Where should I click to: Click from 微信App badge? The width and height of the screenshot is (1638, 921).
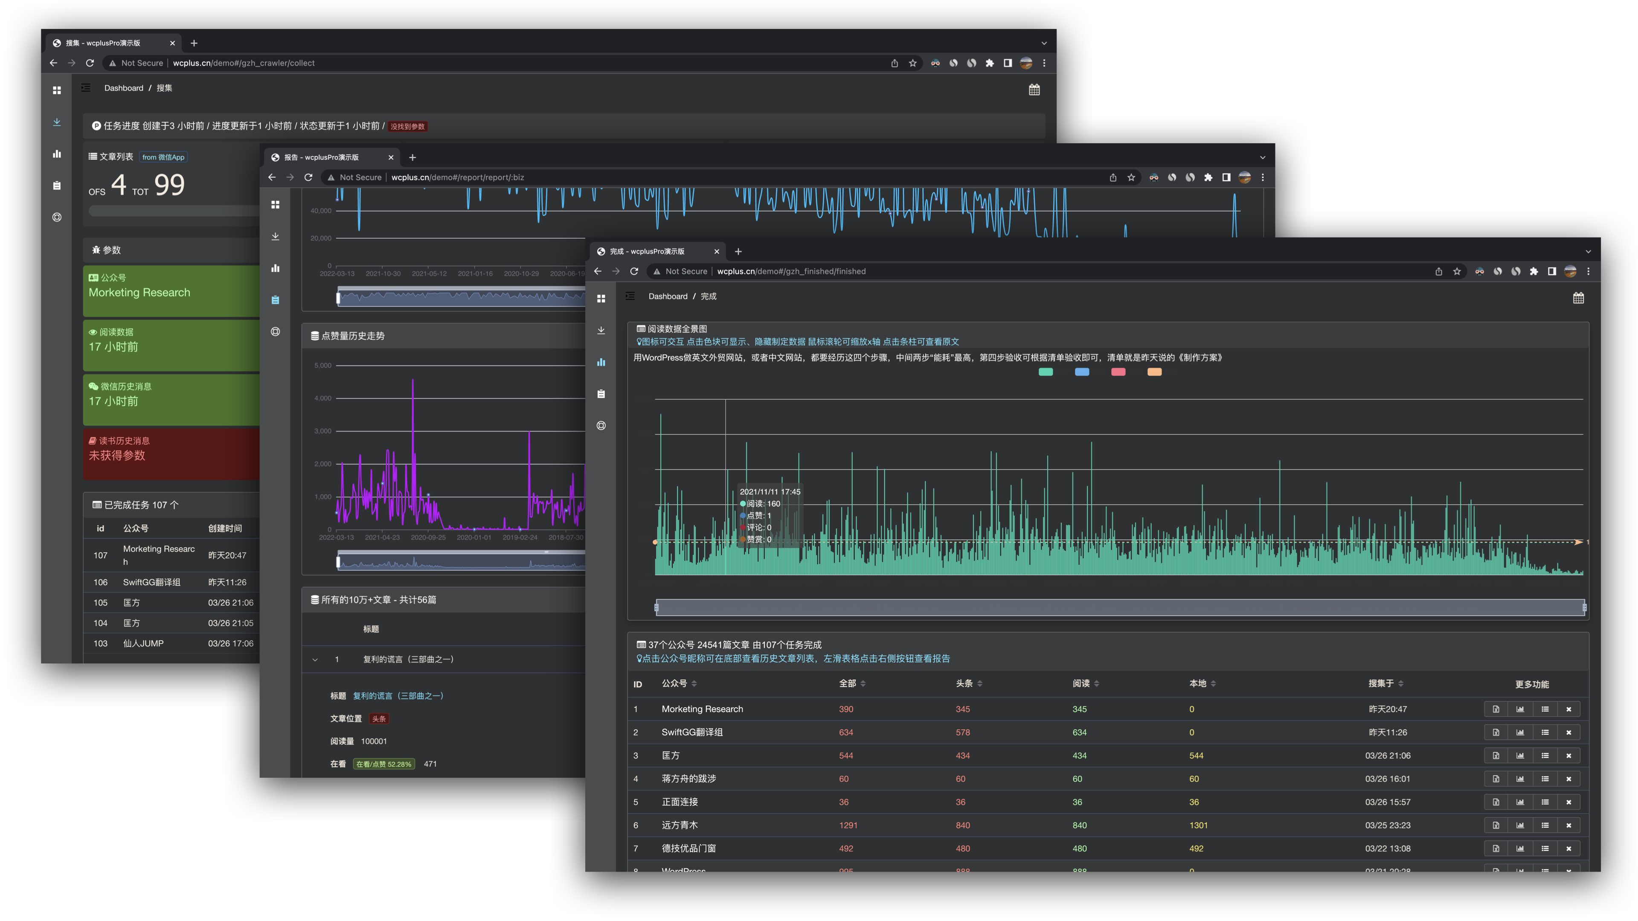point(163,157)
